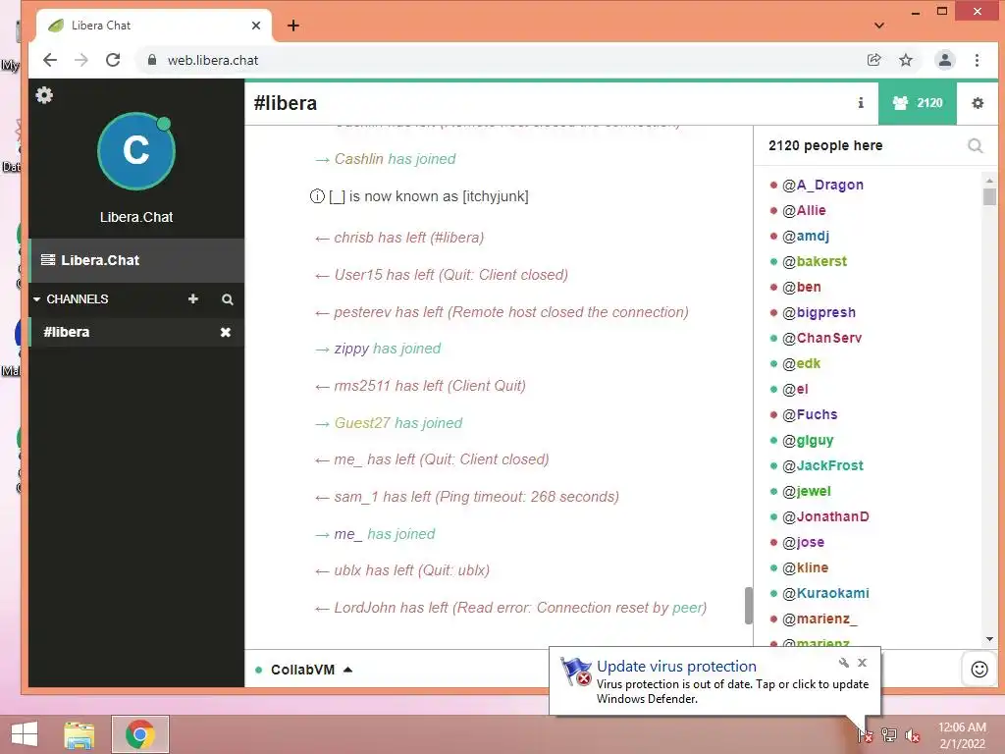Click @Kuraokami in the user list
1005x754 pixels.
pos(825,593)
